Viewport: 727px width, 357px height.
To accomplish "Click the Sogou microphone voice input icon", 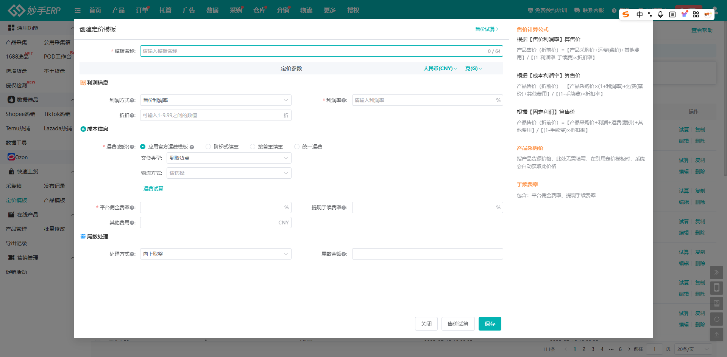I will tap(660, 14).
